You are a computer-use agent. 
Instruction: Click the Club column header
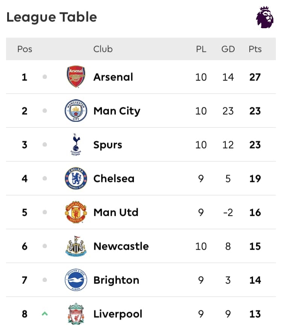(x=103, y=49)
